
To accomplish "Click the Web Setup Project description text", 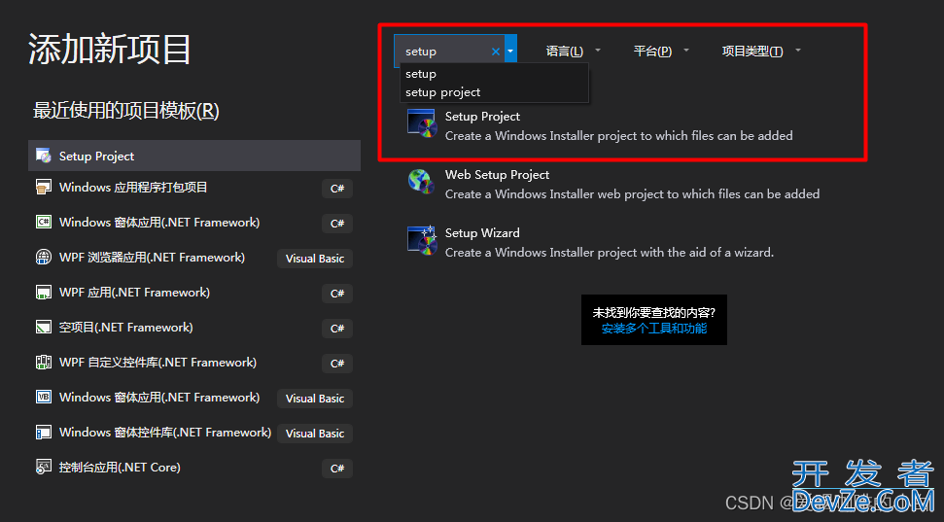I will coord(632,193).
